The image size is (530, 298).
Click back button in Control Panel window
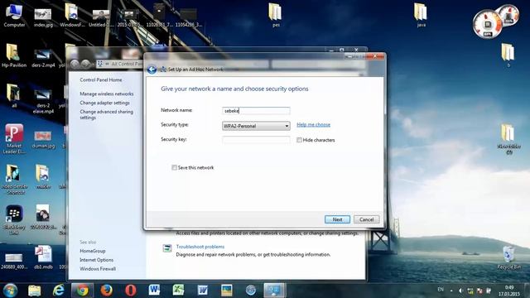75,64
